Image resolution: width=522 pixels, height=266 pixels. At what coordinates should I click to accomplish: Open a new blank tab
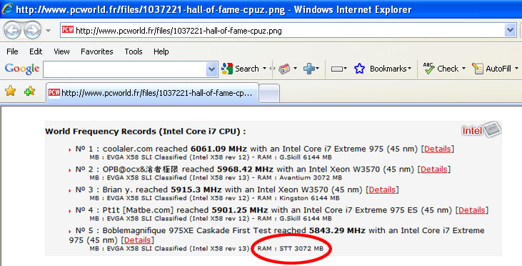(269, 94)
